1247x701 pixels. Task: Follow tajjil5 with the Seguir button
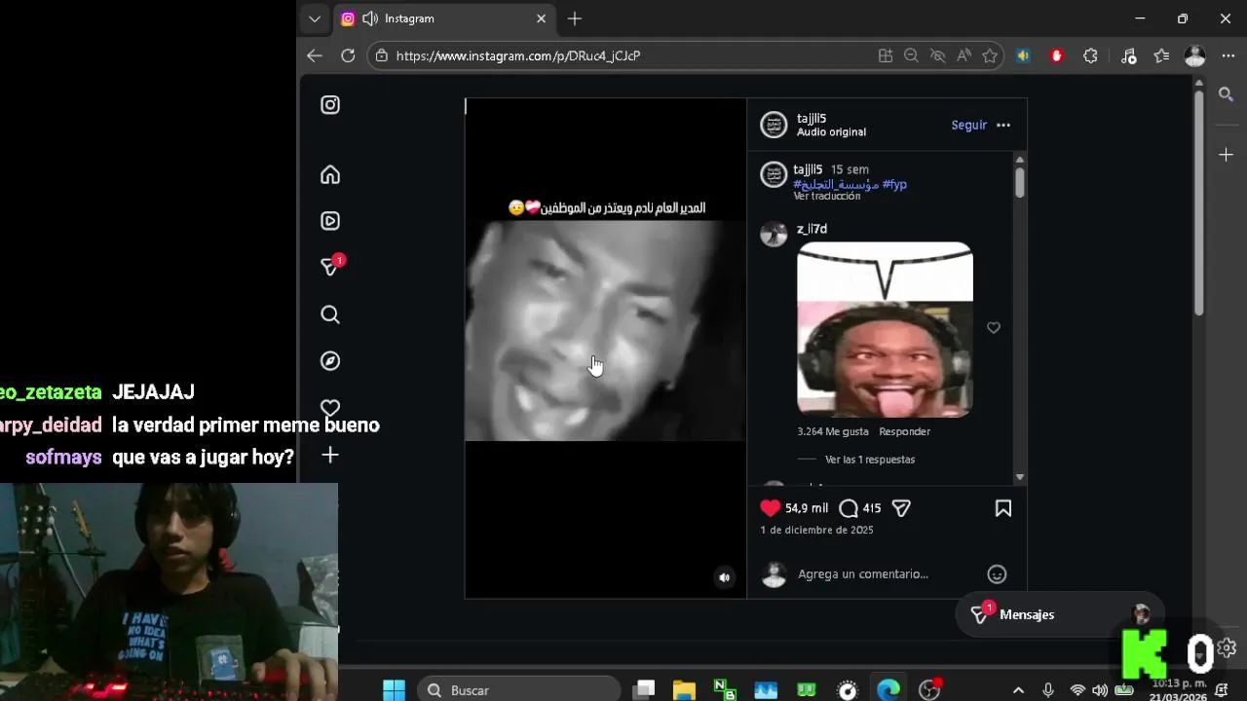(968, 126)
